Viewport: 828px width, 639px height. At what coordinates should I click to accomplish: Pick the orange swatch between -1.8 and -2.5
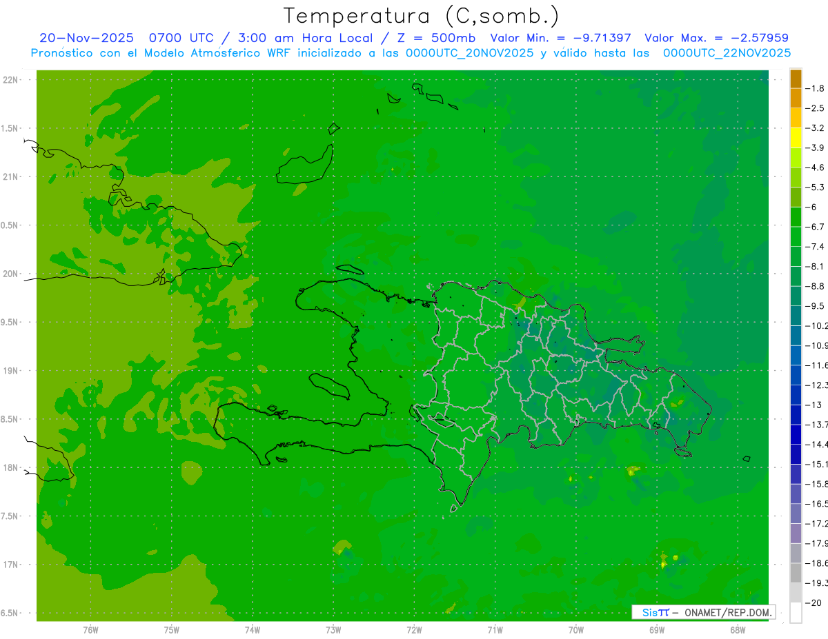point(796,99)
